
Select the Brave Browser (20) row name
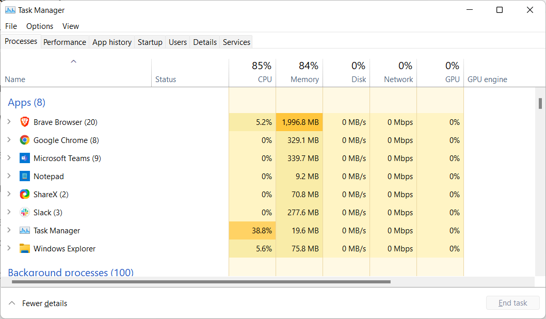[66, 122]
